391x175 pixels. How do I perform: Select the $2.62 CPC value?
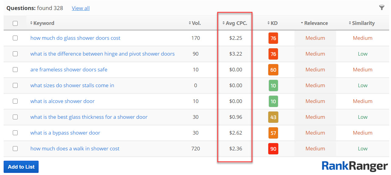(x=236, y=133)
